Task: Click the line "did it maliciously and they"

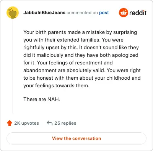Action: pos(81,55)
